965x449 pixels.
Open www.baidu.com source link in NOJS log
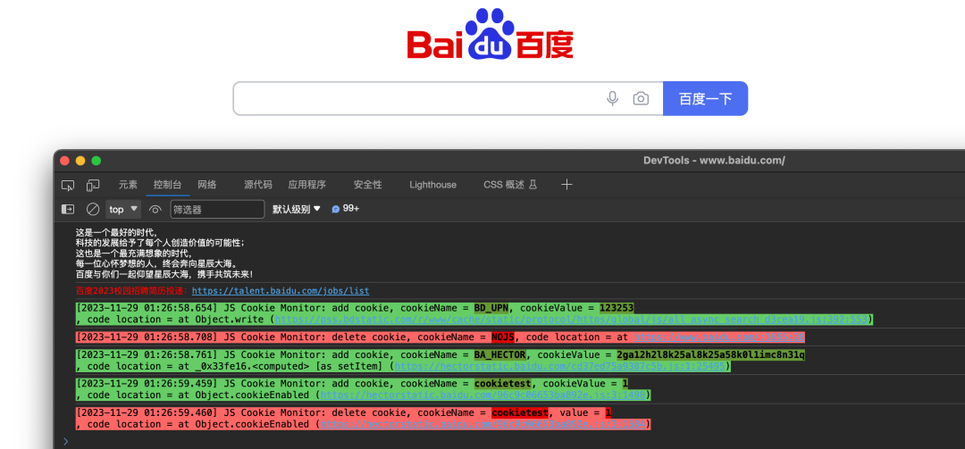coord(718,337)
